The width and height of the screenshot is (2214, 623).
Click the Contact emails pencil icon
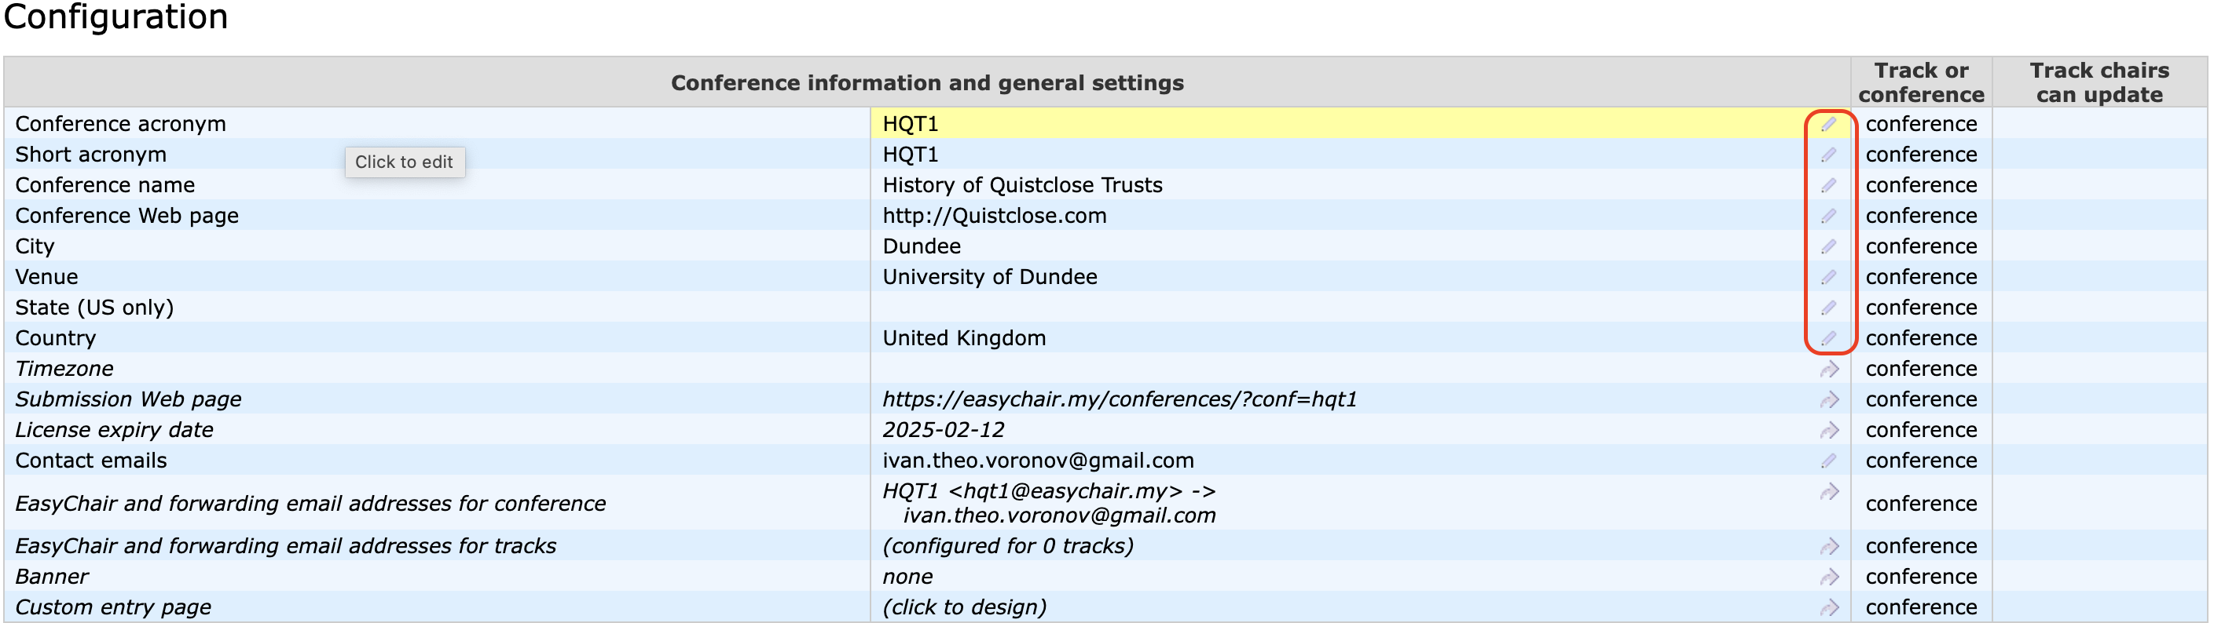coord(1828,461)
